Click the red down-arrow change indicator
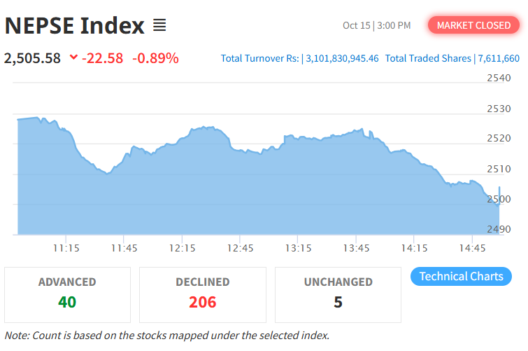The height and width of the screenshot is (351, 528). (73, 57)
